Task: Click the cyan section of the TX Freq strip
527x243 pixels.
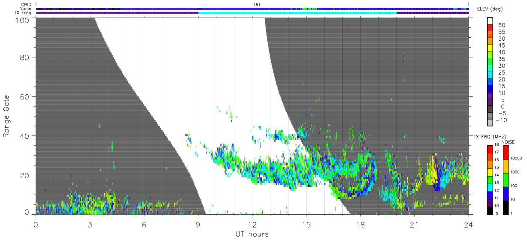Action: tap(297, 13)
